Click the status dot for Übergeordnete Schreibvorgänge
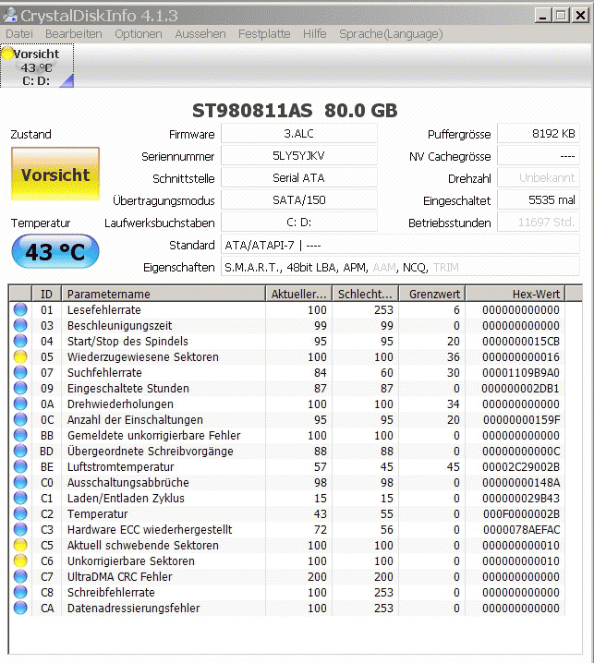The width and height of the screenshot is (594, 663). point(20,452)
